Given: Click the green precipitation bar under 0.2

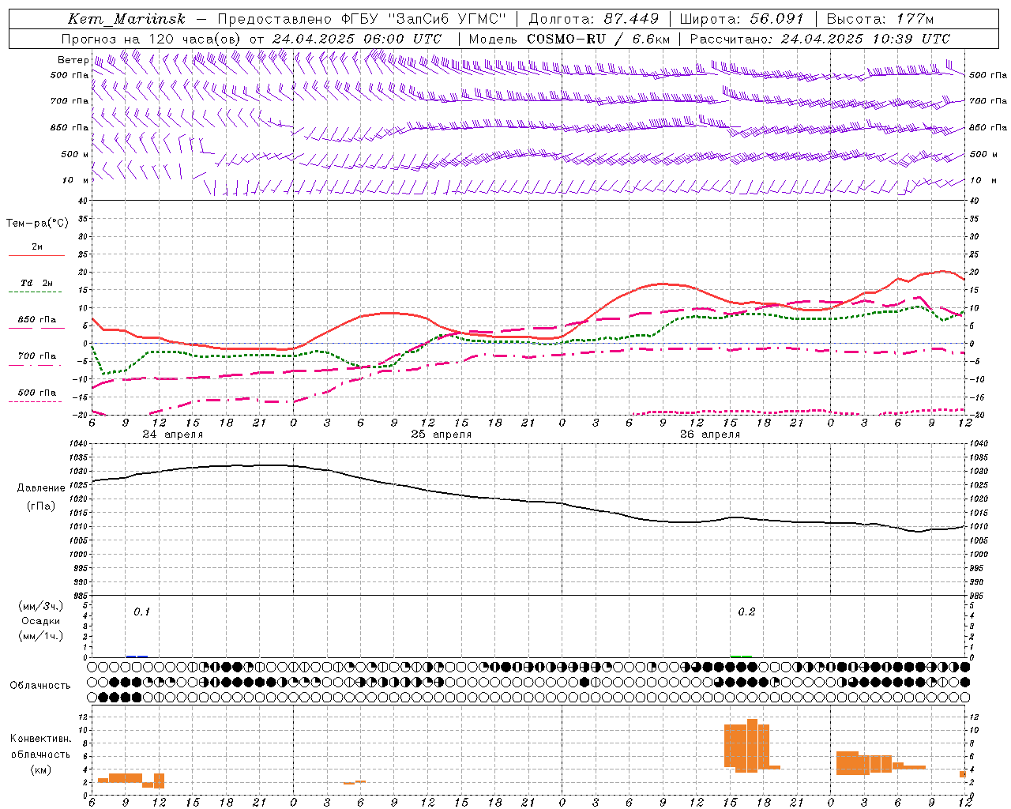Looking at the screenshot, I should point(742,657).
